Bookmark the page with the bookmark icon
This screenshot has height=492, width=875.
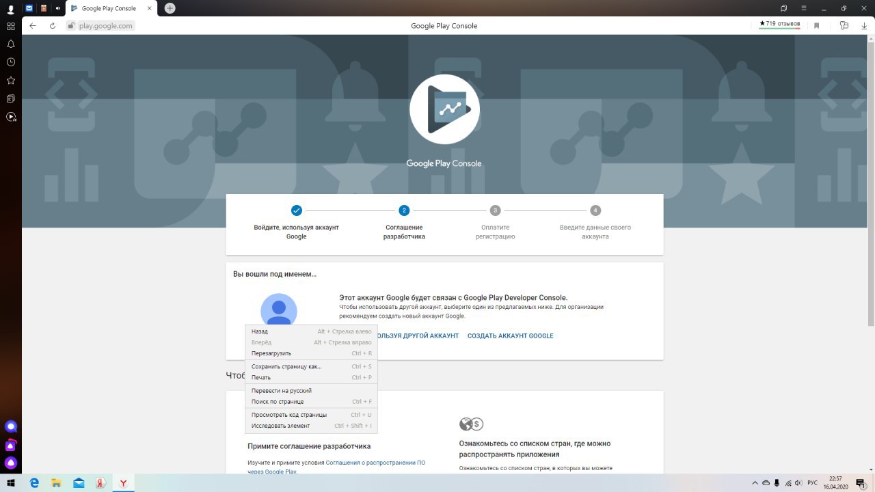point(816,26)
